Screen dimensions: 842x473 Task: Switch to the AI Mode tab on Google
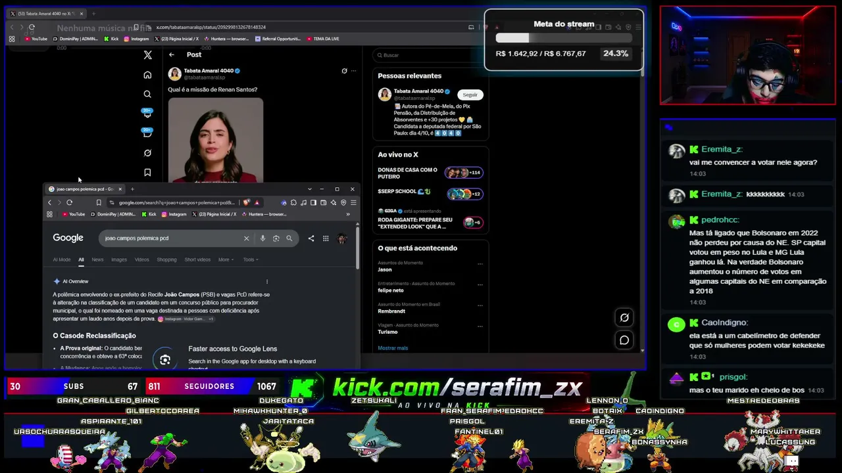coord(62,259)
